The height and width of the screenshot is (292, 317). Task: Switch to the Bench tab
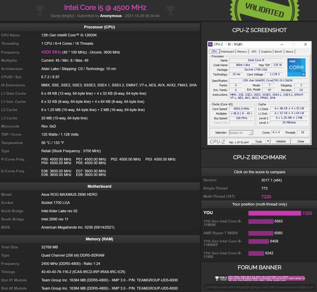[x=278, y=51]
